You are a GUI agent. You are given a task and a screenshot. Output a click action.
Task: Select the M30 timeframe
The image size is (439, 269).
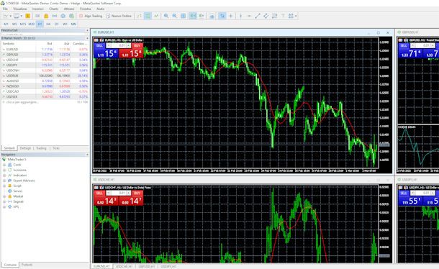(x=32, y=24)
